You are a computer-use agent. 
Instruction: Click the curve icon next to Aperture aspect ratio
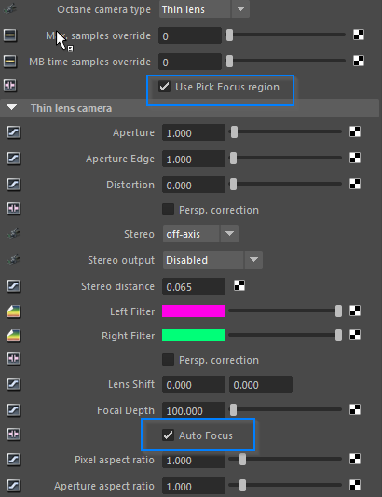pos(14,485)
